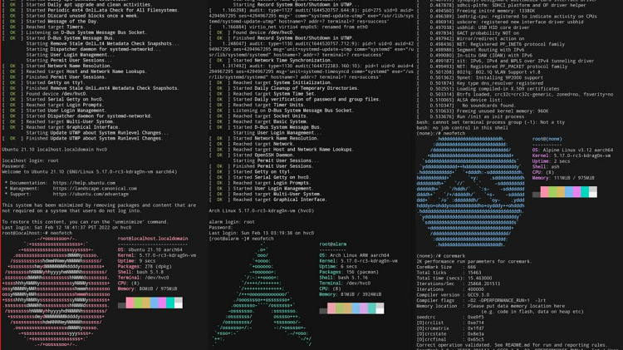This screenshot has height=350, width=623.
Task: Select the 'root@localhost.localdomain' neofetch header
Action: pyautogui.click(x=153, y=239)
